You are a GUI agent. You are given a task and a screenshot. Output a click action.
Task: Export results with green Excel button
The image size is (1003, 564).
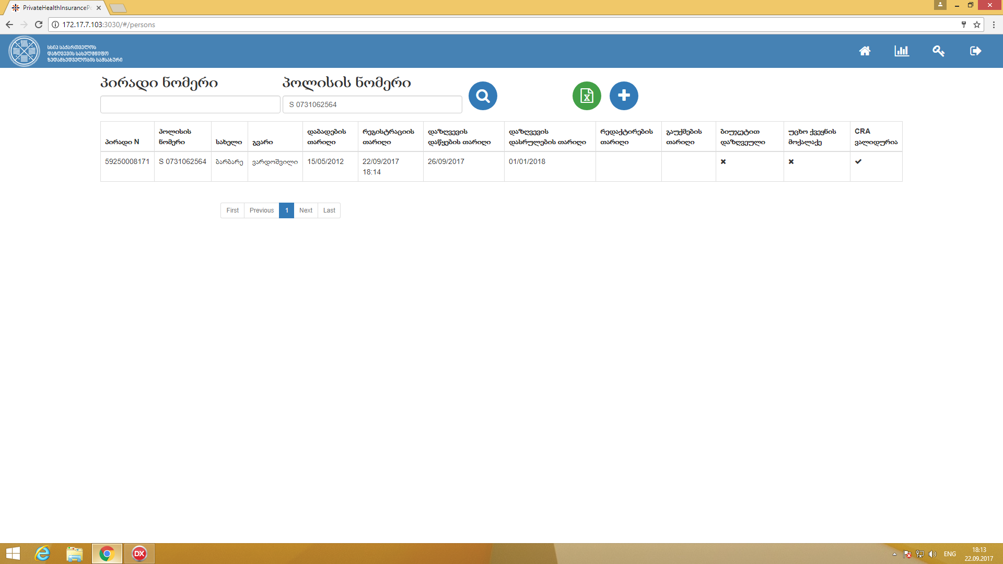tap(587, 96)
